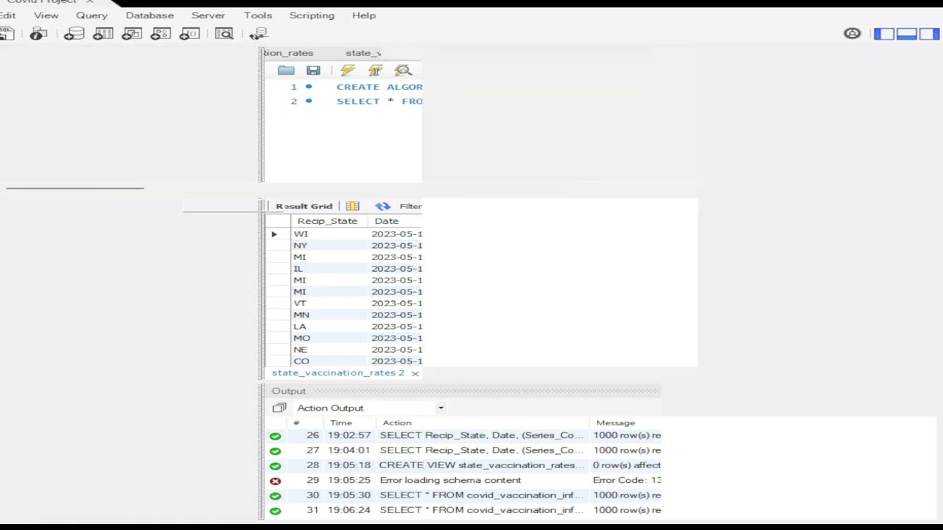Open a script file in the editor
This screenshot has width=943, height=530.
point(286,71)
